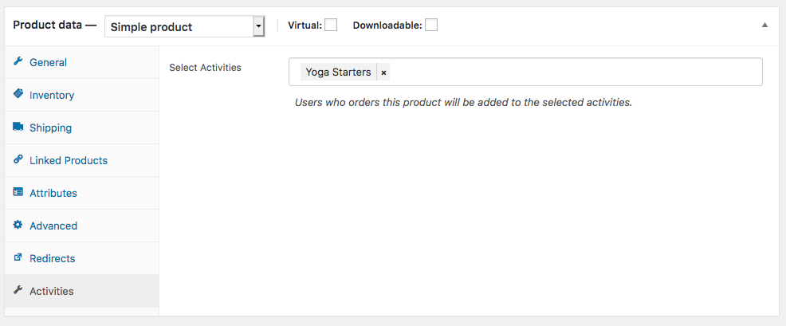Tick the Downloadable checkbox

coord(431,25)
